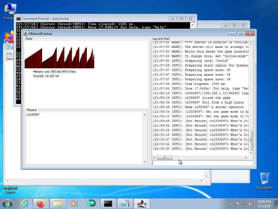
Task: Click the 22:00:50 log chat line
Action: tap(201, 149)
